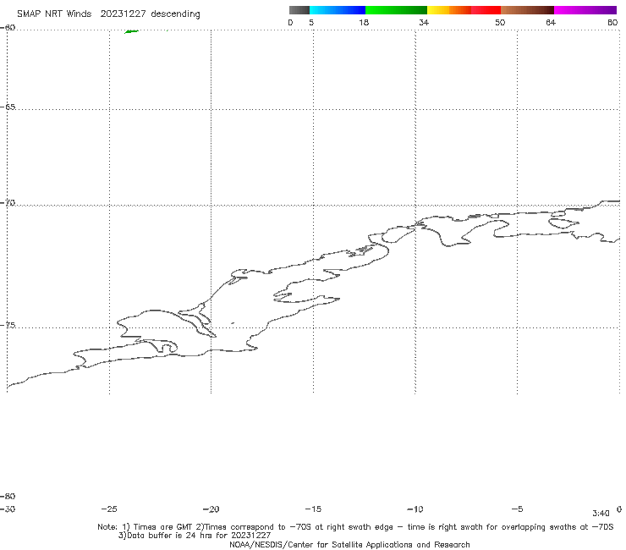
Task: Click the NOAA/NESDIS credit line
Action: (349, 544)
